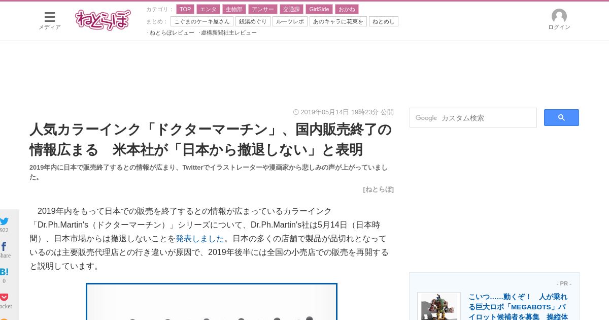Viewport: 609px width, 320px height.
Task: Open ねとめし summary link
Action: click(384, 21)
